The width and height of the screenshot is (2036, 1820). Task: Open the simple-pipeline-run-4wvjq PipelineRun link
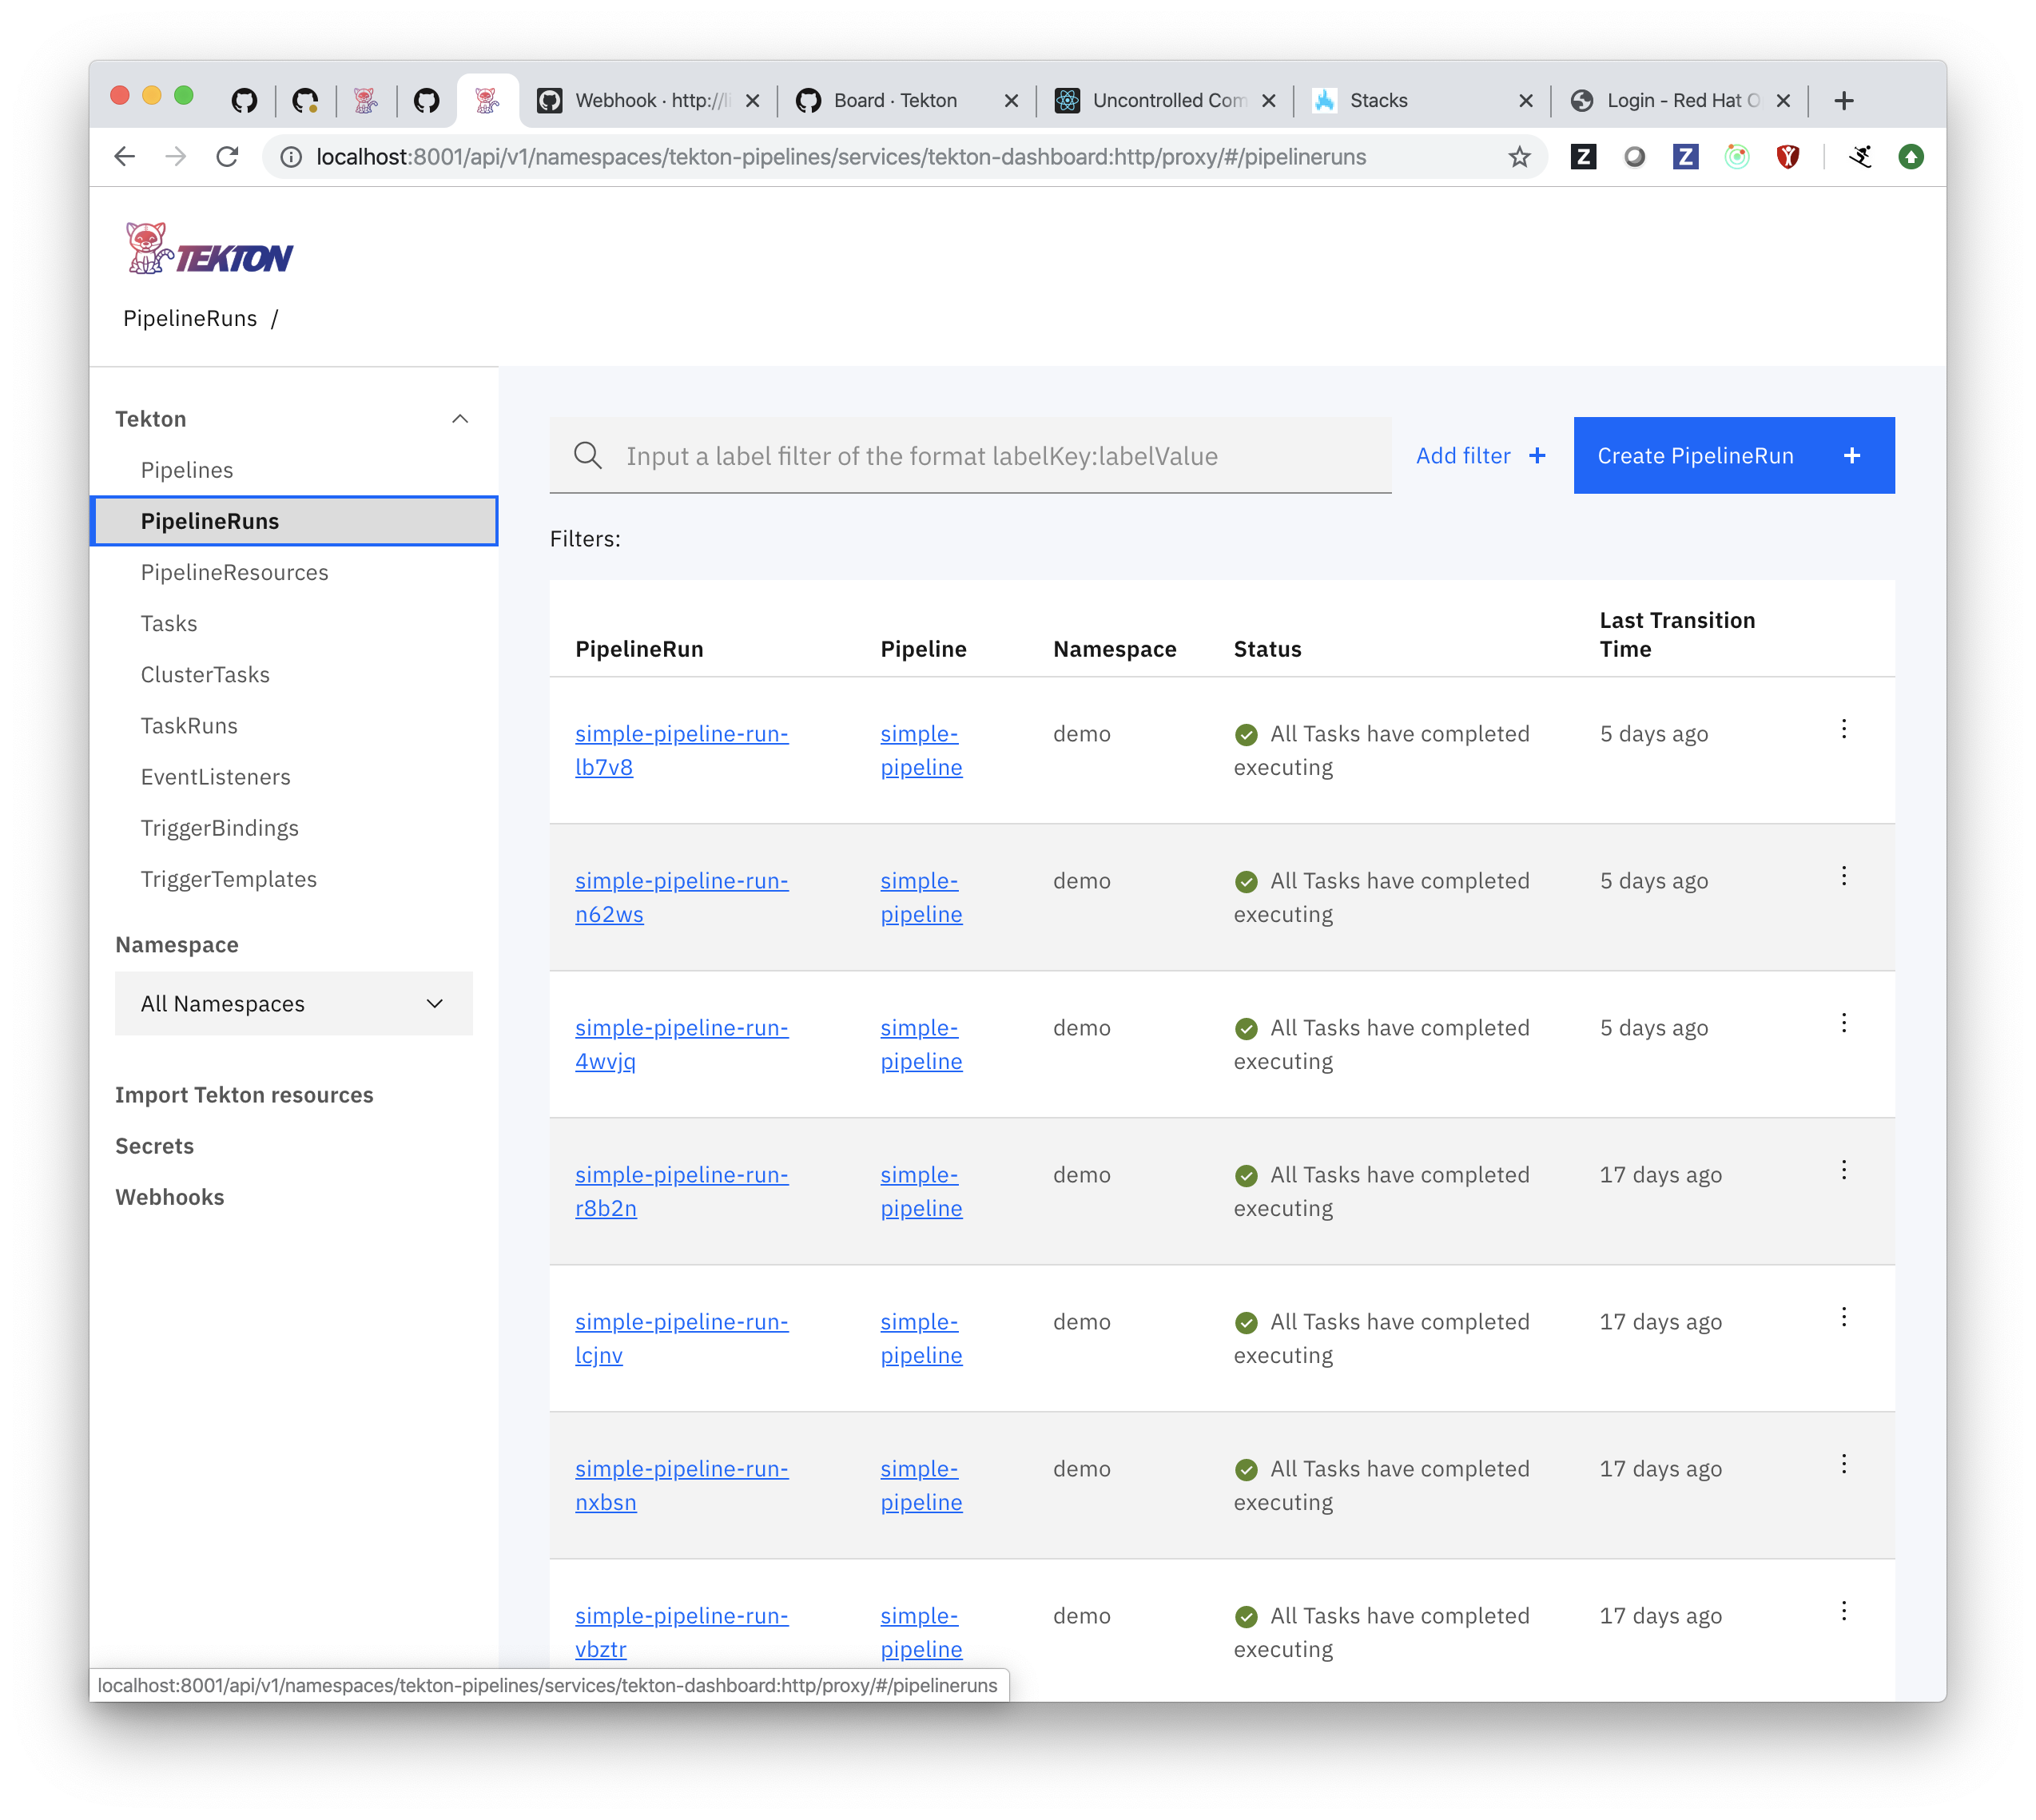681,1044
